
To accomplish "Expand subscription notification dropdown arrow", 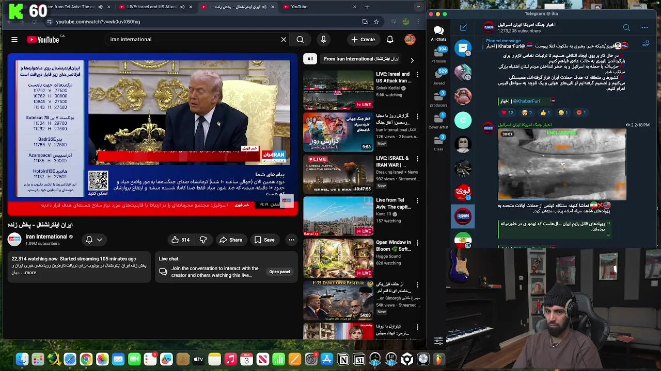I will [x=99, y=240].
